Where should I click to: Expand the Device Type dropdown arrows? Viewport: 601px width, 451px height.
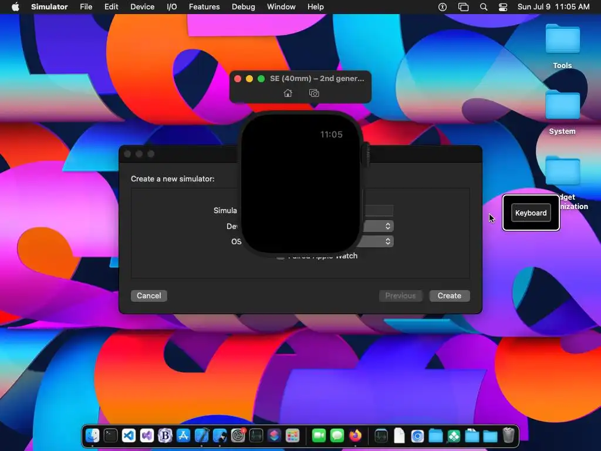tap(388, 226)
